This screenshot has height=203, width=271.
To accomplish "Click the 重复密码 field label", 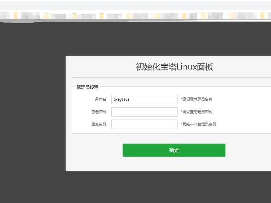I will point(98,124).
